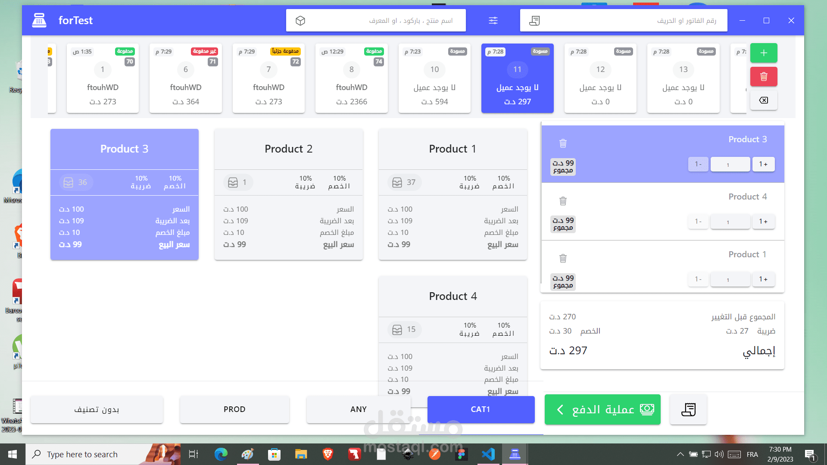Screen dimensions: 827x465
Task: Open draft invoice card number 10
Action: 434,78
